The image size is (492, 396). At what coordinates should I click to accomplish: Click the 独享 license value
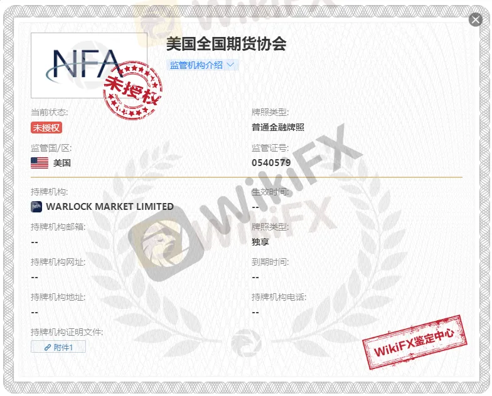(x=260, y=242)
